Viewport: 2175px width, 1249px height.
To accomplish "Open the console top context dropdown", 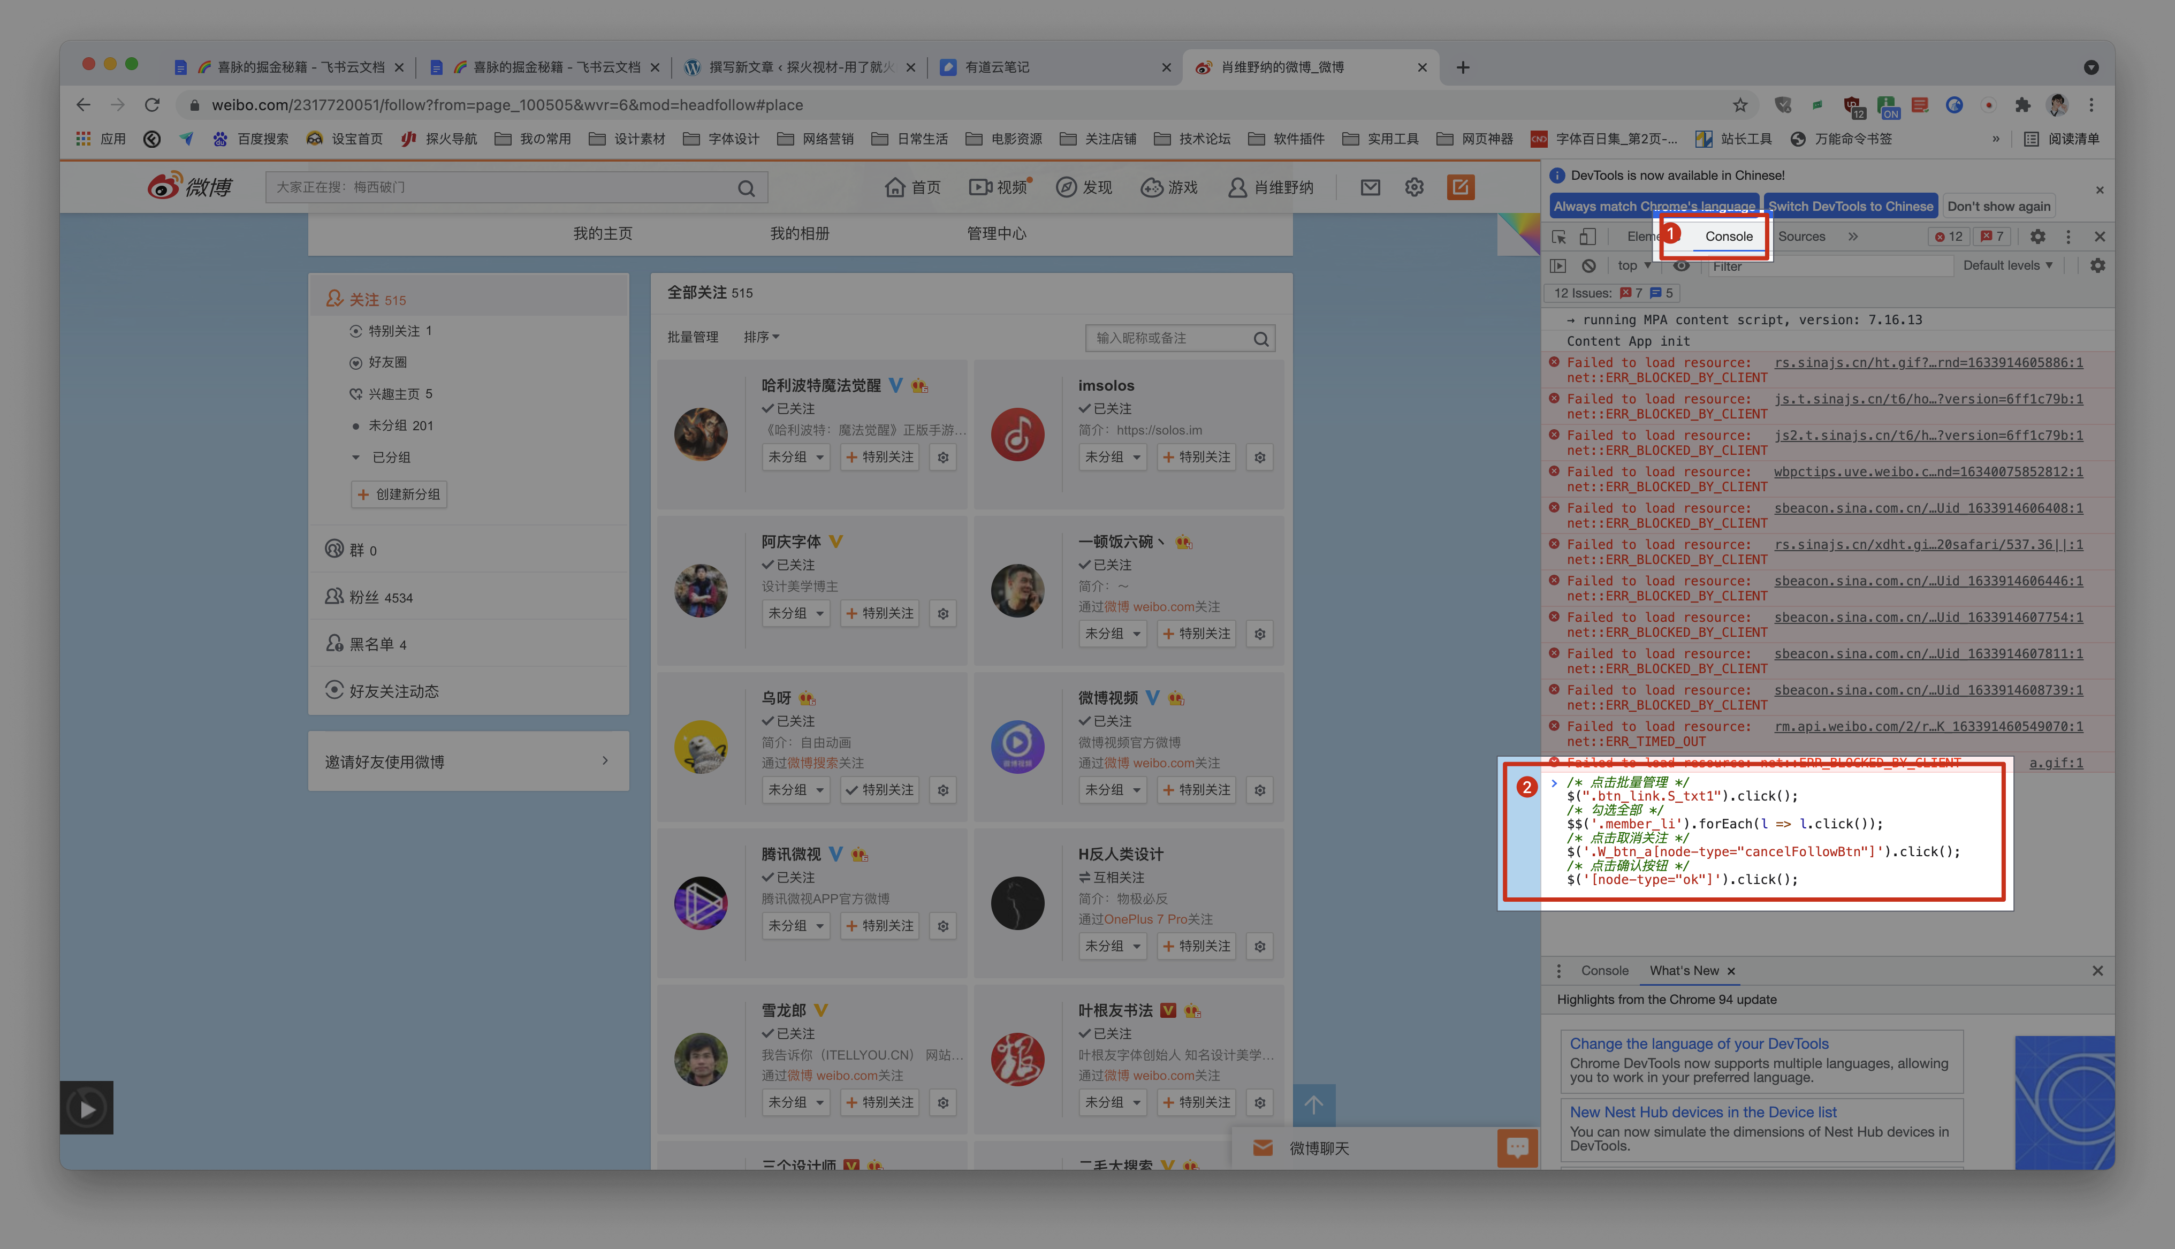I will (x=1634, y=266).
